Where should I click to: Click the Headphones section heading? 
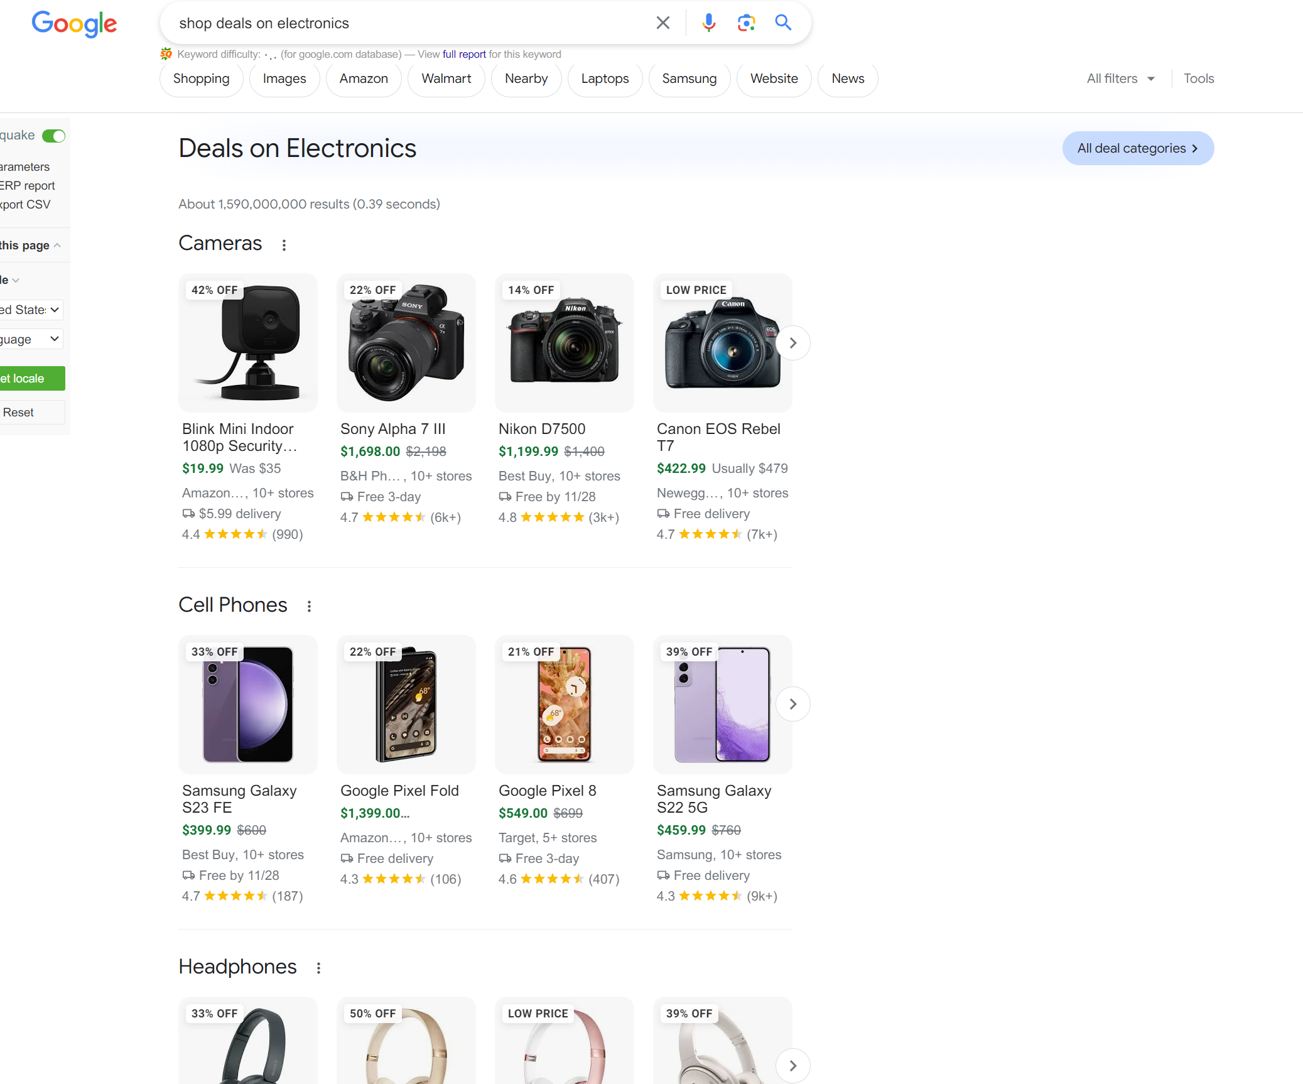237,967
